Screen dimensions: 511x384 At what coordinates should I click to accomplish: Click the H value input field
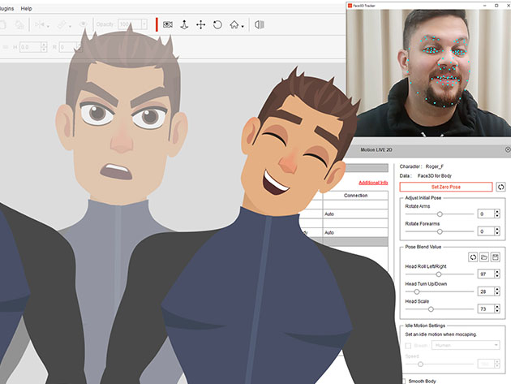[x=30, y=47]
